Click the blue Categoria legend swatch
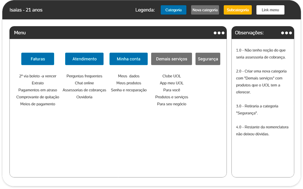This screenshot has width=303, height=189. [173, 10]
